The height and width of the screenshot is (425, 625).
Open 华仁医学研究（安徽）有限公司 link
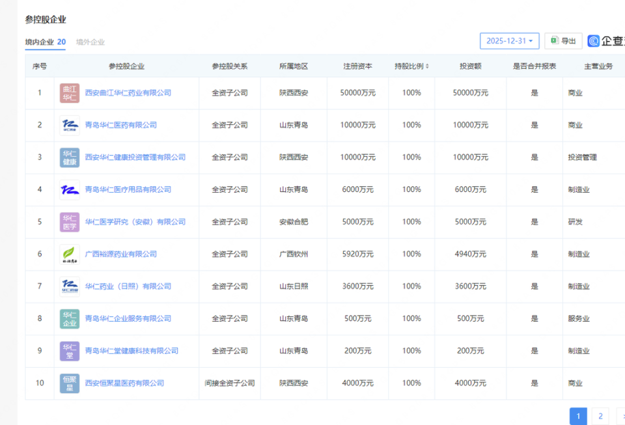[135, 222]
